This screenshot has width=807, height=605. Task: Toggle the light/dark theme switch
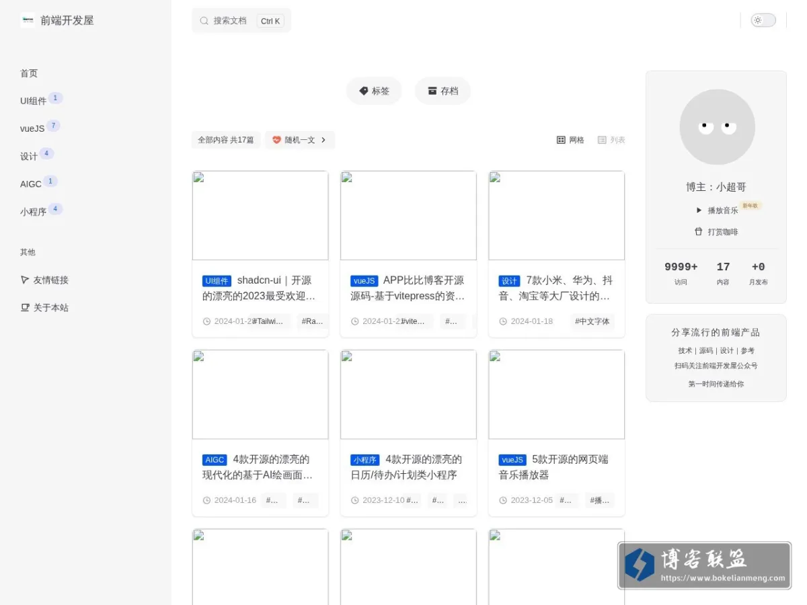point(763,20)
